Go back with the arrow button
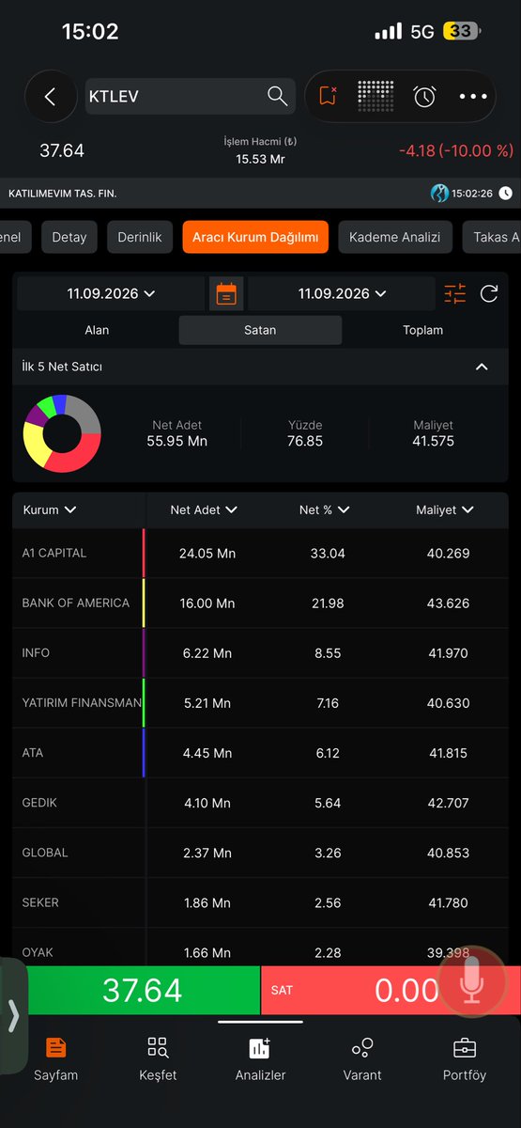The width and height of the screenshot is (521, 1128). (51, 97)
